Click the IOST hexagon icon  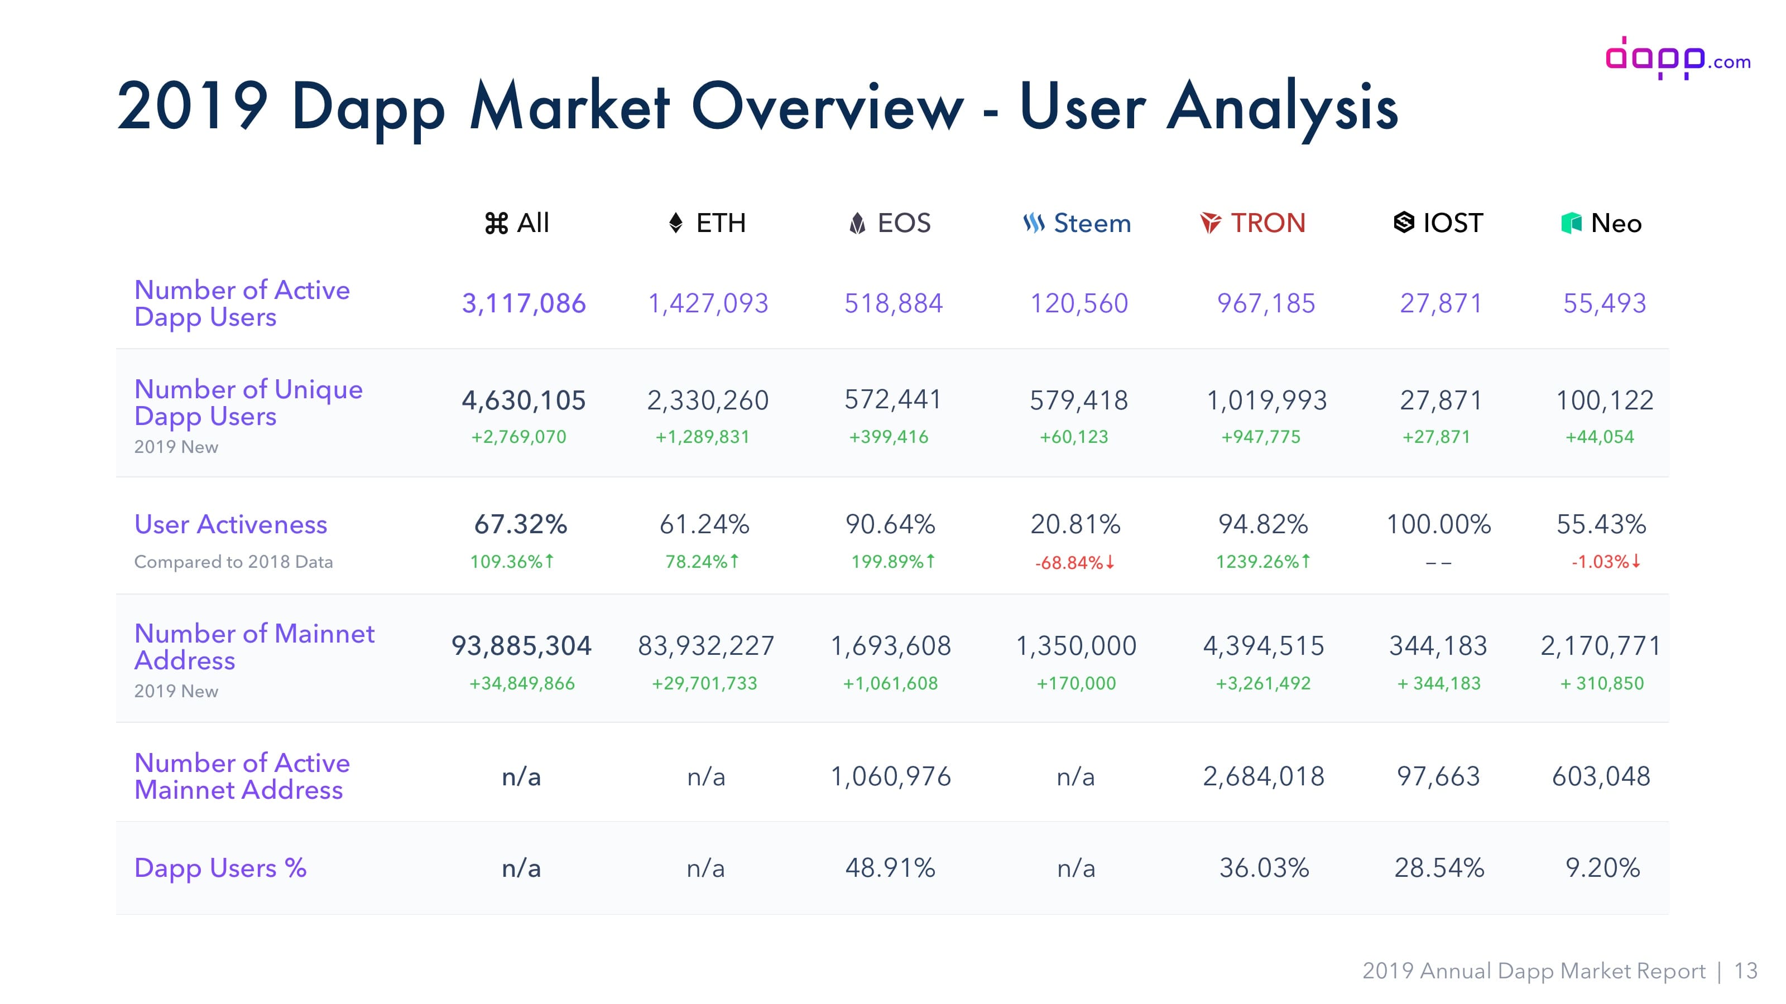(x=1403, y=223)
